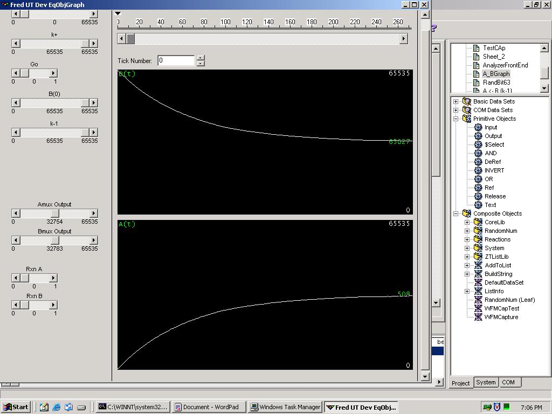Switch to Windows Task Manager
The height and width of the screenshot is (414, 552).
(285, 407)
